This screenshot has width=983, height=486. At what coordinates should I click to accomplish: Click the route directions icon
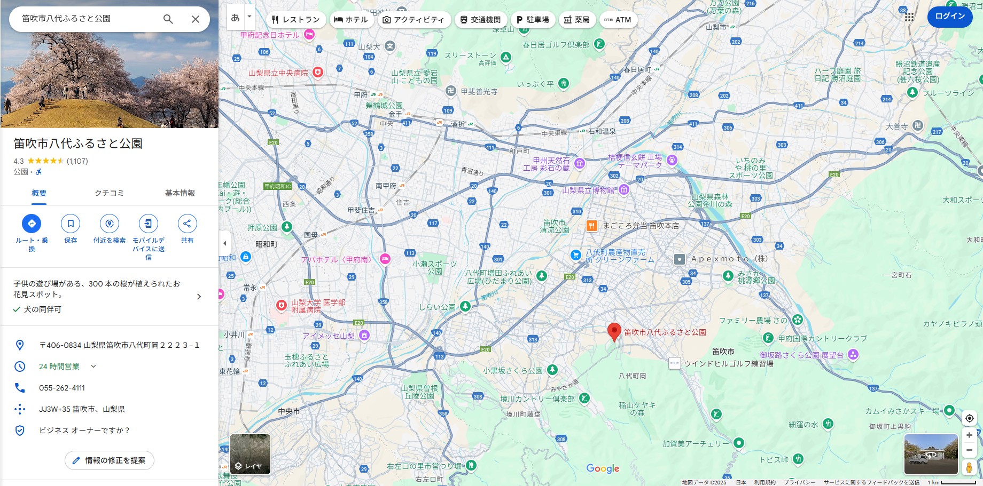(x=32, y=224)
